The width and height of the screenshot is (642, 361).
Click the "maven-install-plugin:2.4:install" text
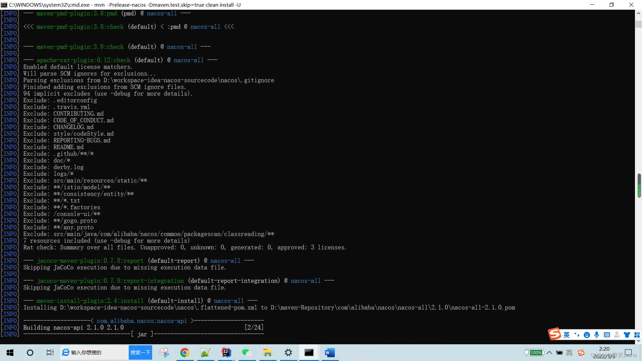(90, 301)
